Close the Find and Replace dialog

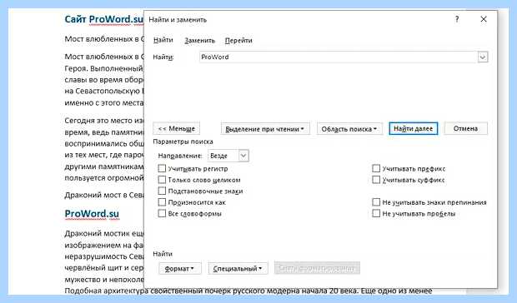point(484,19)
